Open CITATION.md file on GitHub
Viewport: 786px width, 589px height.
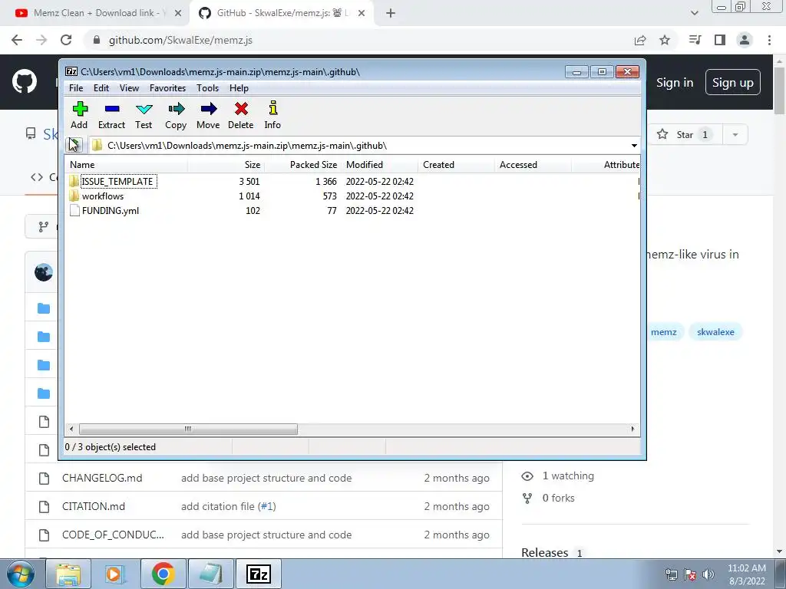pyautogui.click(x=94, y=506)
